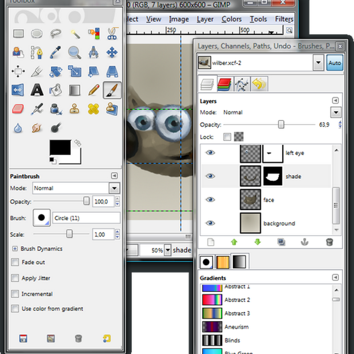This screenshot has height=354, width=354.
Task: Open the Colors menu
Action: [231, 19]
